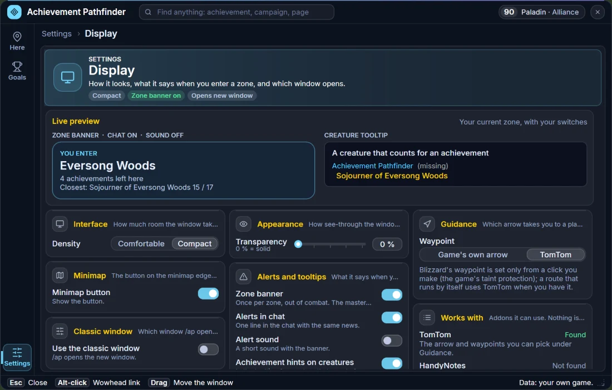The height and width of the screenshot is (390, 612).
Task: Click the Guidance arrow icon
Action: (427, 224)
